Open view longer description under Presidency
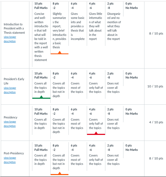166x177 pixels. point(10,124)
